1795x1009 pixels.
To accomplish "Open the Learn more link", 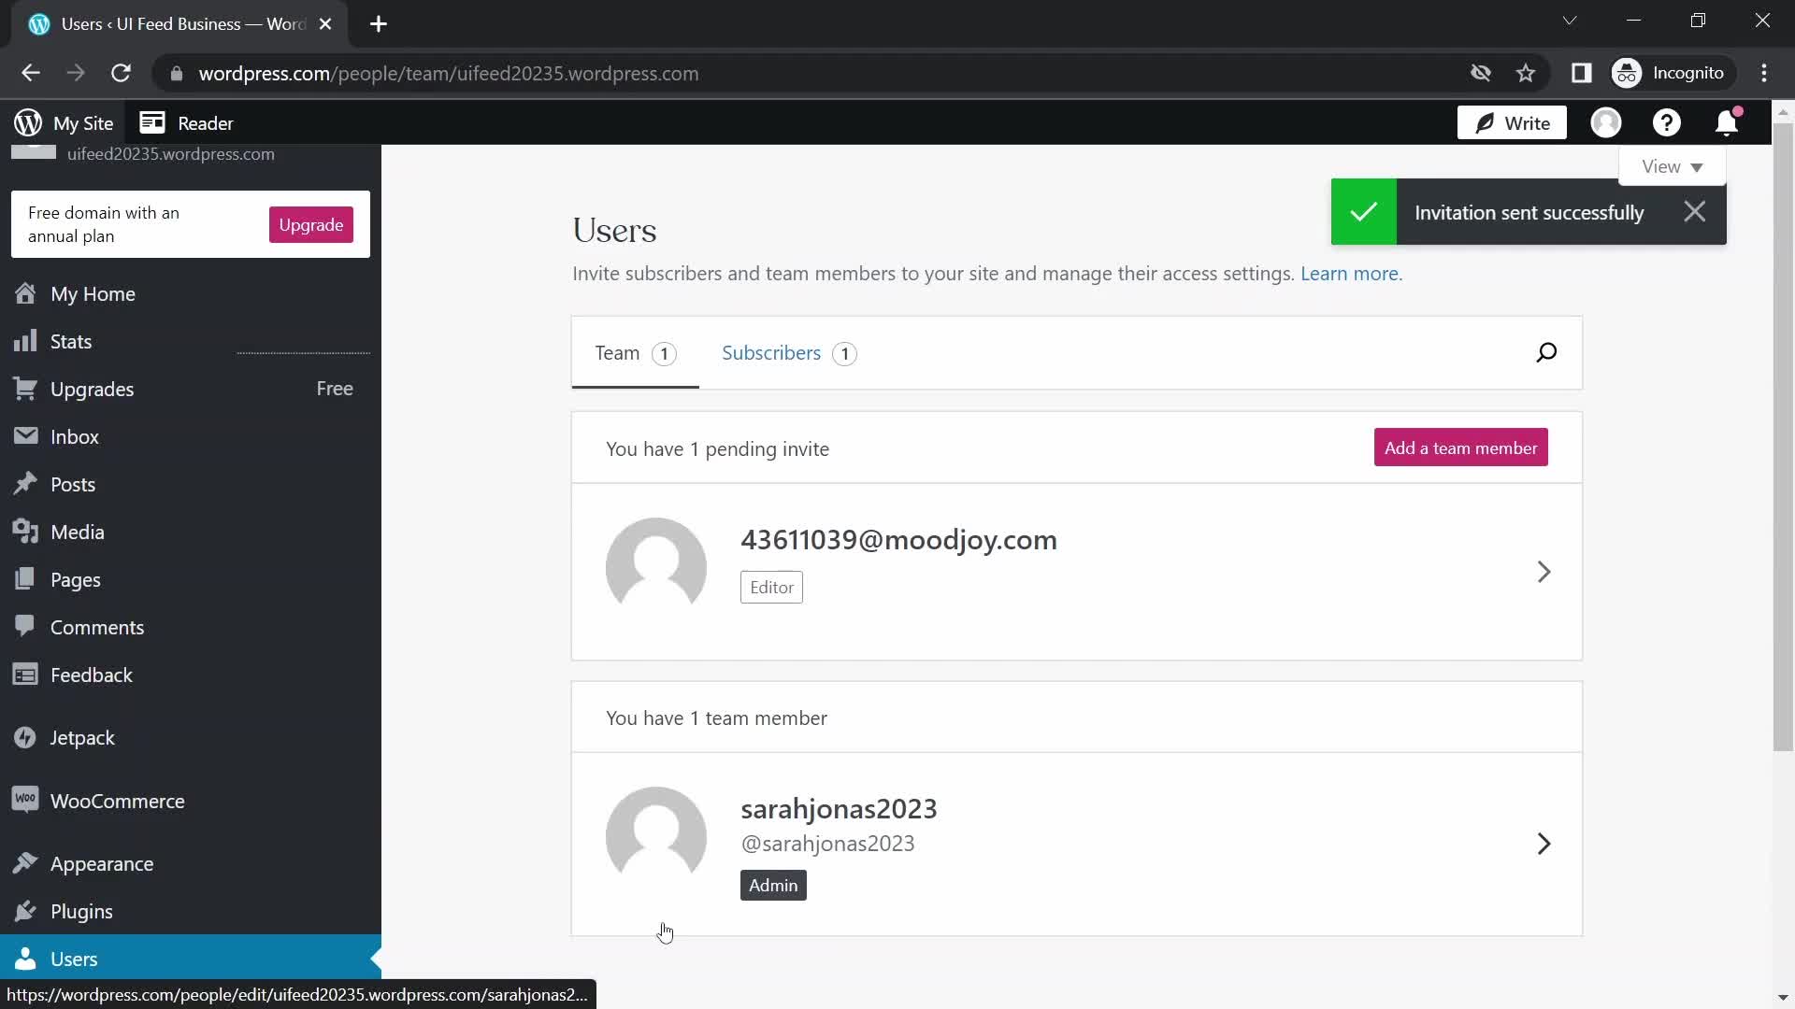I will point(1350,274).
